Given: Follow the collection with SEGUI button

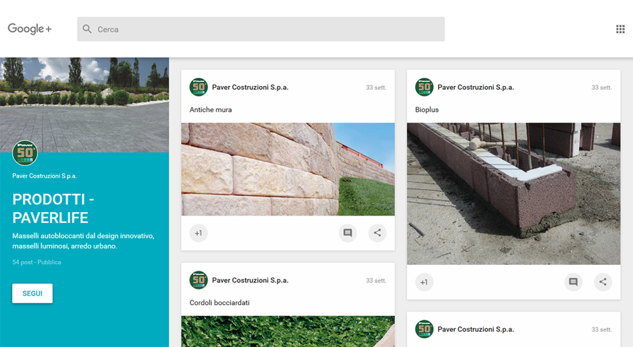Looking at the screenshot, I should (32, 293).
